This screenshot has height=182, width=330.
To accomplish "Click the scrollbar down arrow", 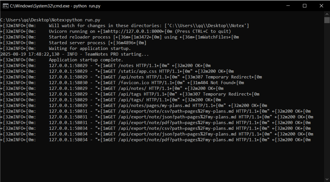I will [327, 179].
